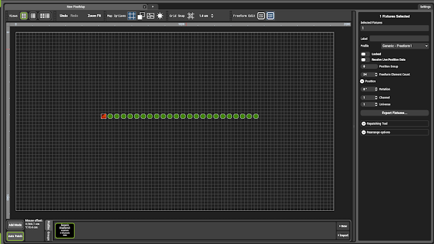The image size is (434, 244).
Task: Open the Profile dropdown Generic - Freeform1
Action: 405,46
